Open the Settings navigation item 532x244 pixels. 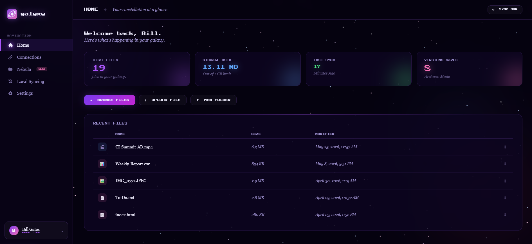(x=36, y=93)
